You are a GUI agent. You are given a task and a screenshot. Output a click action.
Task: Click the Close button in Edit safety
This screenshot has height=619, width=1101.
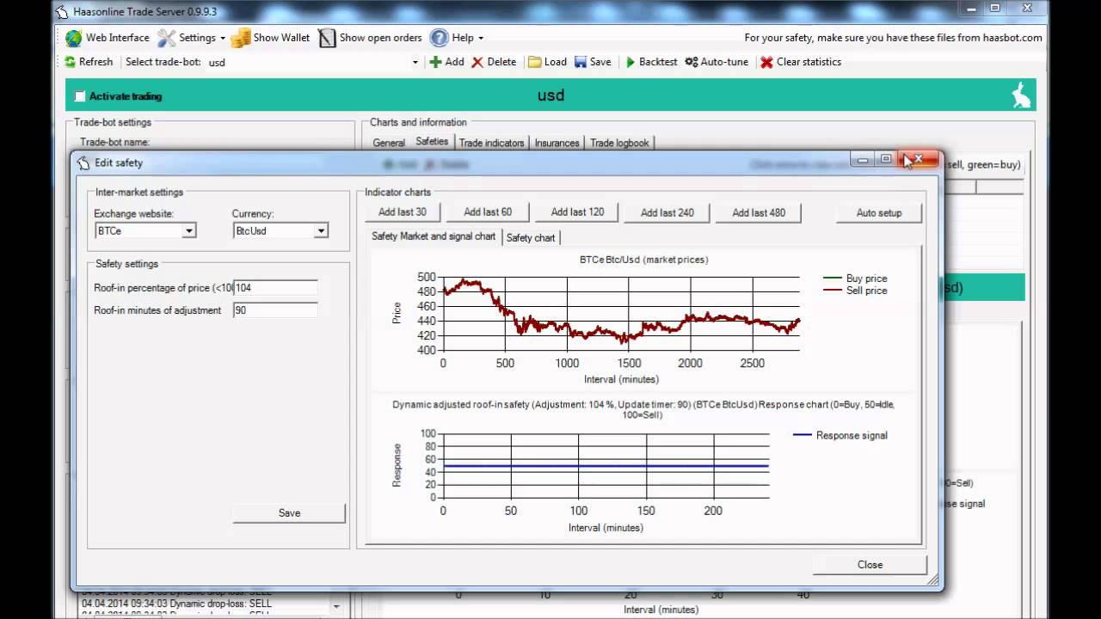point(870,565)
